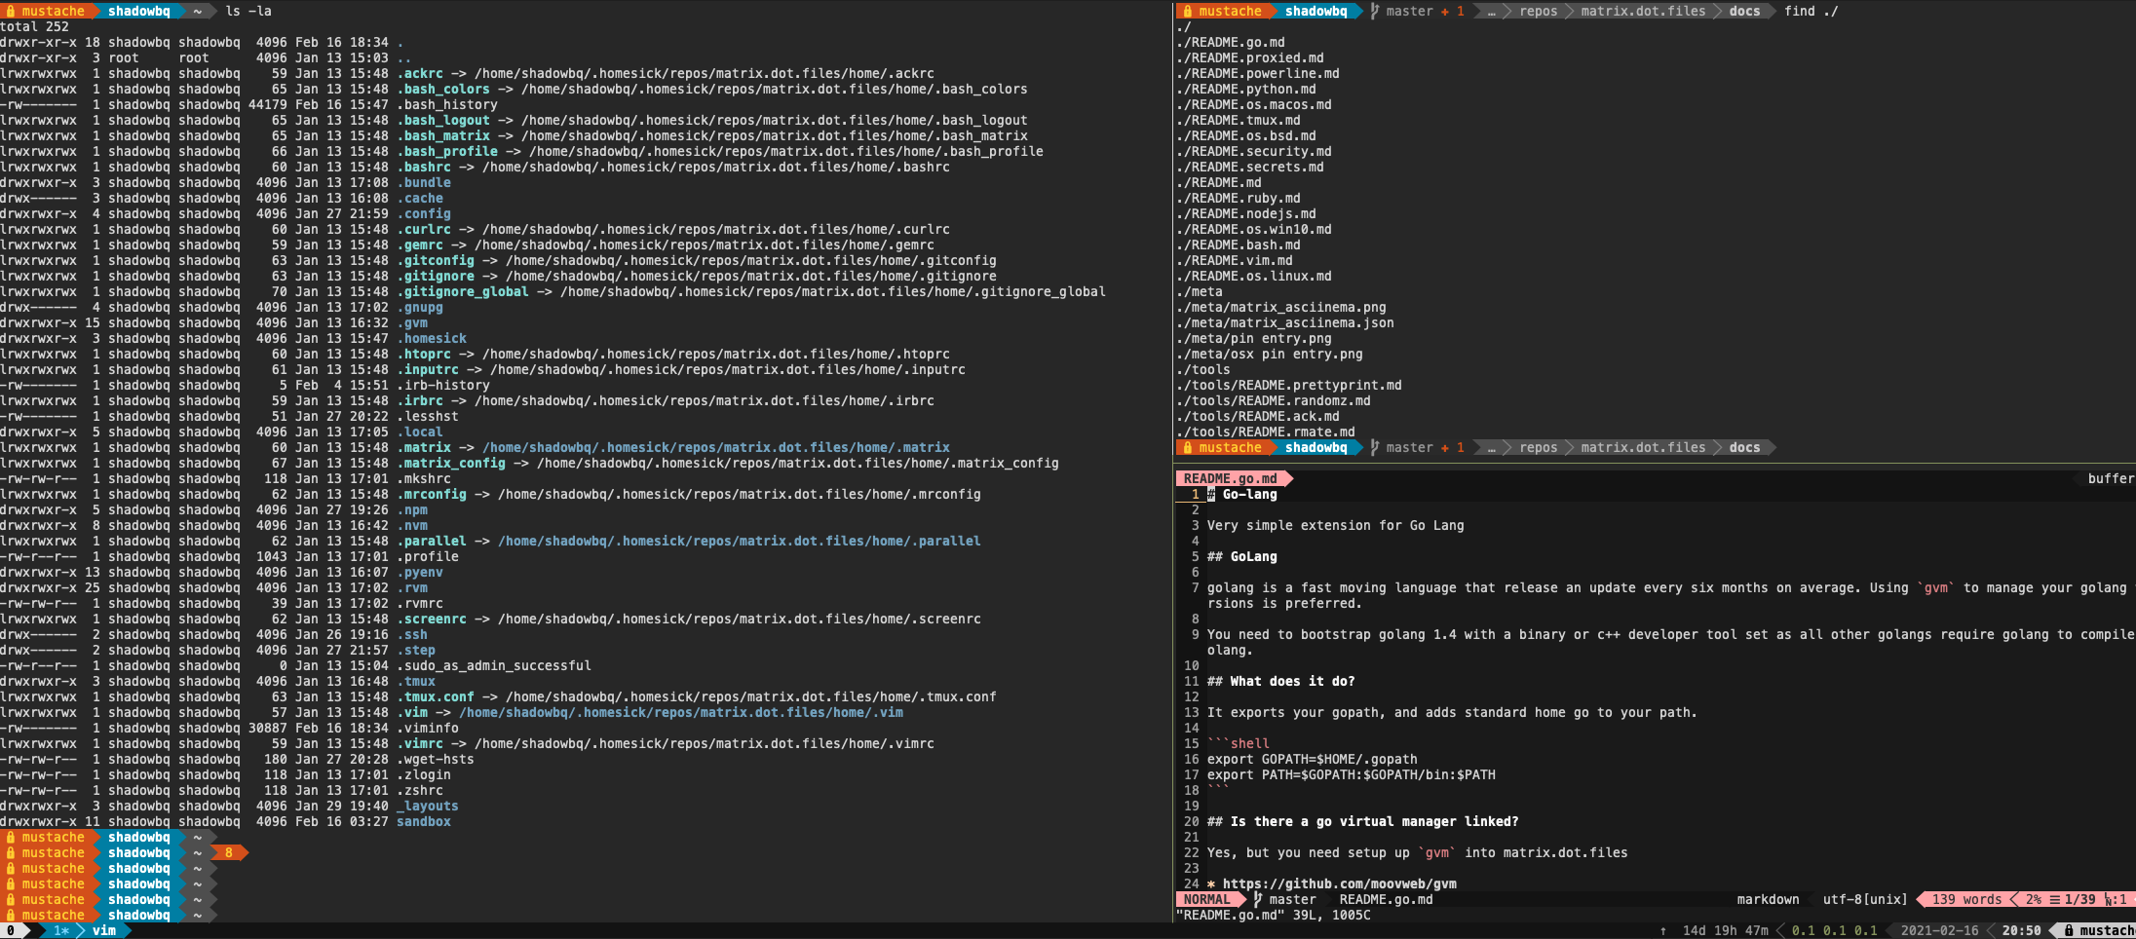Click the 'sandbox' directory name
This screenshot has height=939, width=2136.
pos(424,822)
